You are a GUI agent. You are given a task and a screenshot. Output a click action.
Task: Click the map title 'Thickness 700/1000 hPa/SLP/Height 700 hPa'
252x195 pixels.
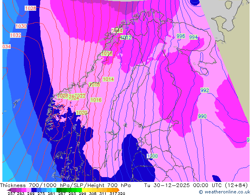tap(65, 185)
